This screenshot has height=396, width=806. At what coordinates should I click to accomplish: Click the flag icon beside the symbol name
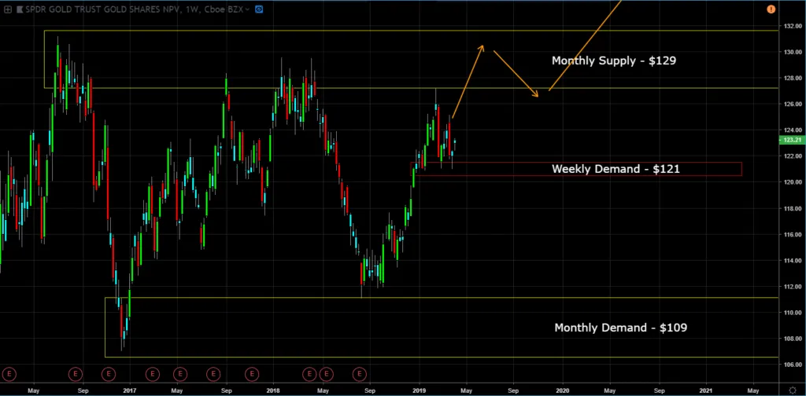20,9
